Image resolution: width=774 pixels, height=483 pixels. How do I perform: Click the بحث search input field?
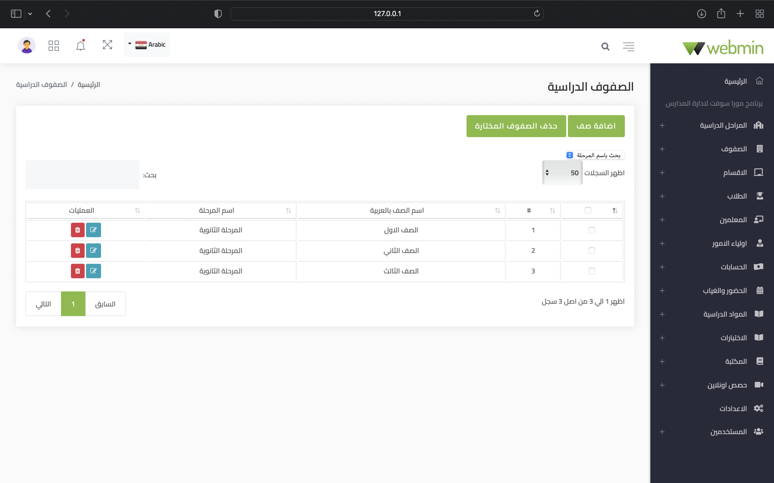point(83,175)
